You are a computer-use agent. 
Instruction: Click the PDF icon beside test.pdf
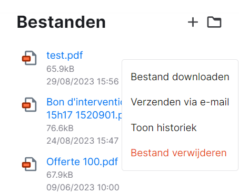[x=29, y=58]
